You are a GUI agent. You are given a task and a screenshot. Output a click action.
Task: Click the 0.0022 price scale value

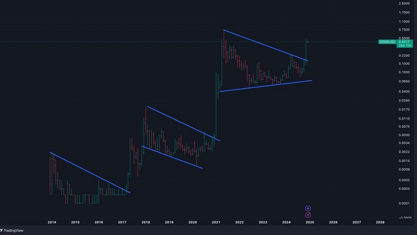[404, 152]
